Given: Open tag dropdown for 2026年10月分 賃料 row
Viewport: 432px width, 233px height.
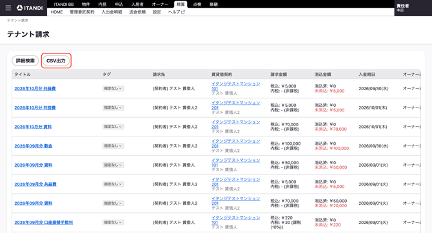Looking at the screenshot, I should 113,127.
